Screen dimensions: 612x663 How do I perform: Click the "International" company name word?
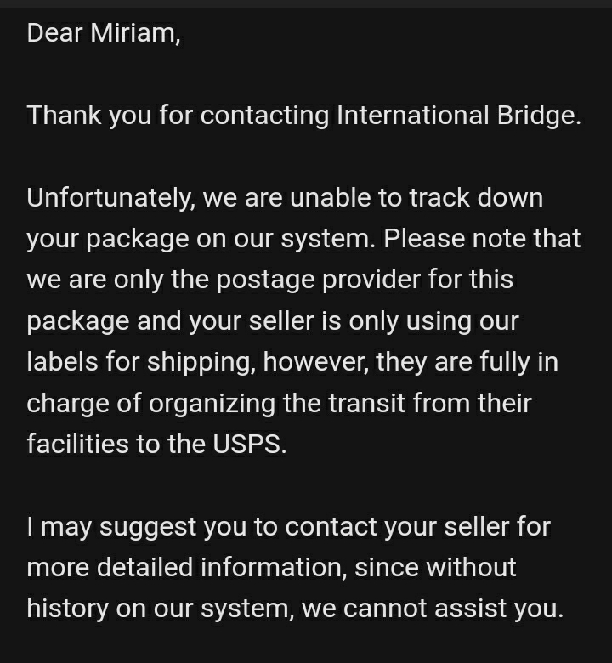tap(412, 116)
